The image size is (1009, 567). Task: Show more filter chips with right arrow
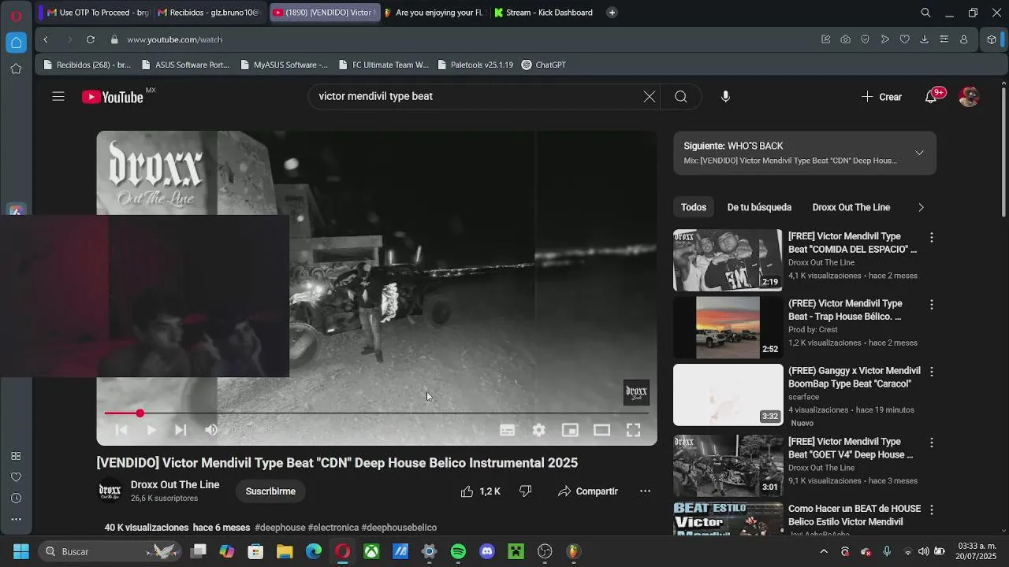tap(921, 207)
